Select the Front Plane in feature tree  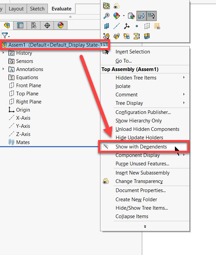coord(28,86)
